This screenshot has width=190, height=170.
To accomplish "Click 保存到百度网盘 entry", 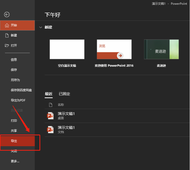I will tap(21, 90).
